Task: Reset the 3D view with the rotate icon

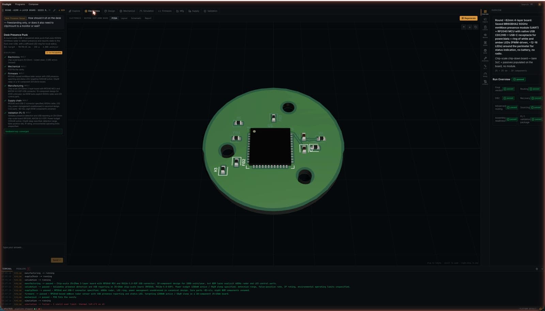Action: pyautogui.click(x=476, y=27)
